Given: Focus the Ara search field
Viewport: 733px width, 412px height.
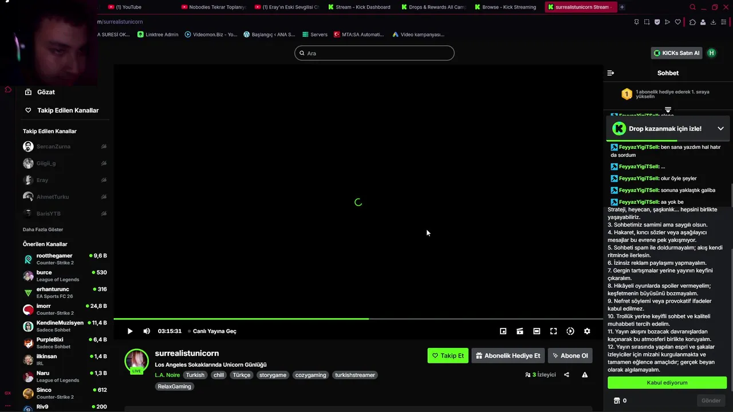Looking at the screenshot, I should tap(375, 53).
